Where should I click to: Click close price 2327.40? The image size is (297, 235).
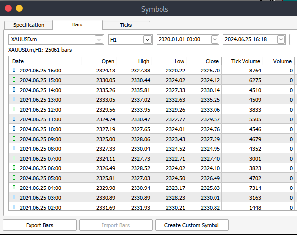click(x=210, y=159)
